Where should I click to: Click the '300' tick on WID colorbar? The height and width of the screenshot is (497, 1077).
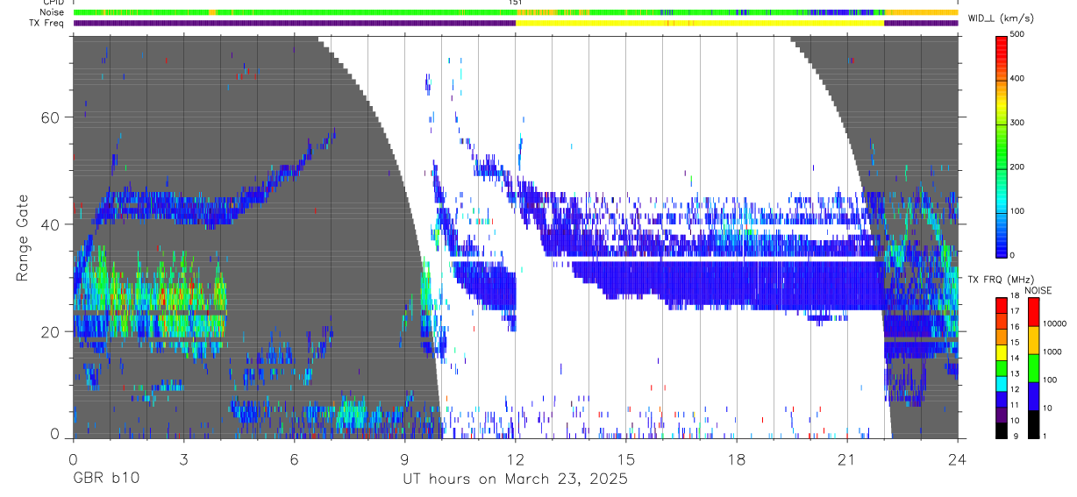pos(1017,123)
